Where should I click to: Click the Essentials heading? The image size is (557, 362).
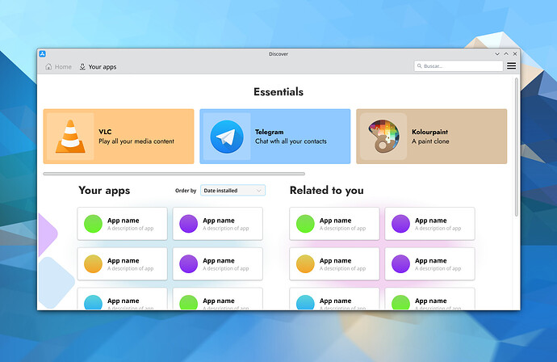(x=278, y=92)
